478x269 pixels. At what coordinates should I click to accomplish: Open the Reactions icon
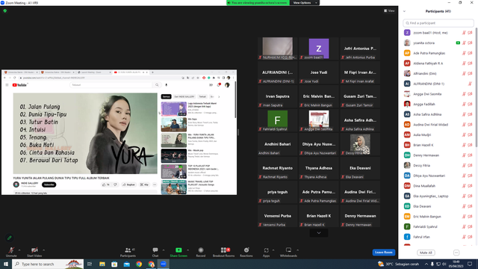coord(246,250)
